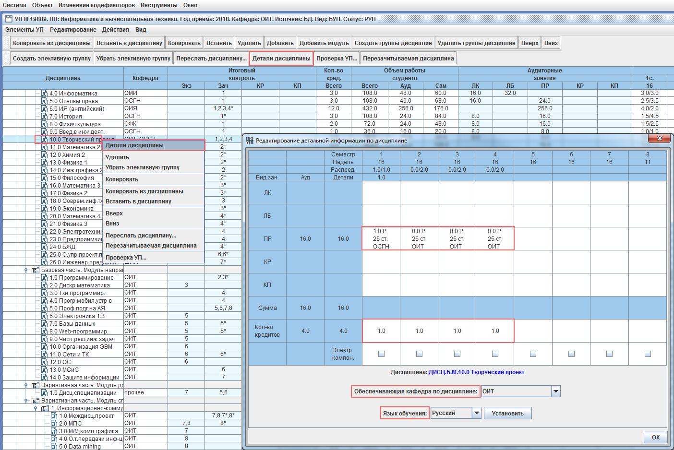Click document icon next to 6.0 ИЯ (английский)
Image resolution: width=674 pixels, height=450 pixels.
pos(44,109)
